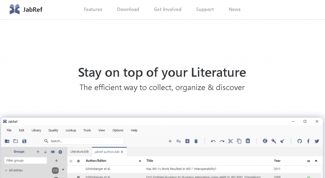Click the priority flag column icon
This screenshot has width=325, height=178.
[316, 161]
